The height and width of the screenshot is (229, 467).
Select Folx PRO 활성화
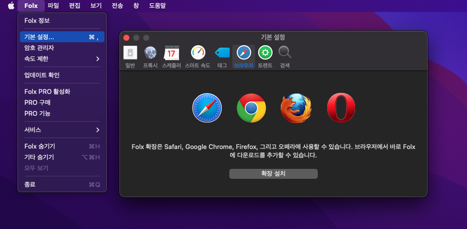pyautogui.click(x=62, y=91)
